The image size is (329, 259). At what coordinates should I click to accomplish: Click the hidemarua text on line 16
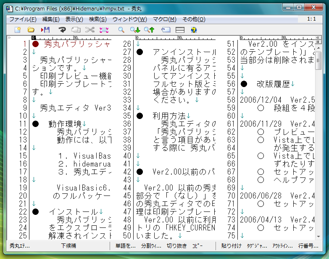92,164
